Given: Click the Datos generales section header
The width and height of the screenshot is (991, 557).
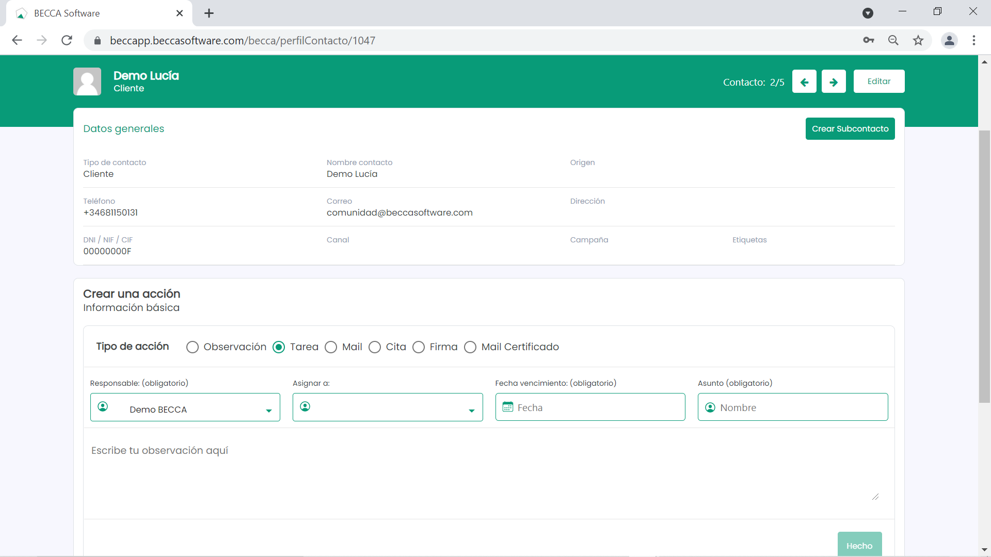Looking at the screenshot, I should tap(124, 128).
